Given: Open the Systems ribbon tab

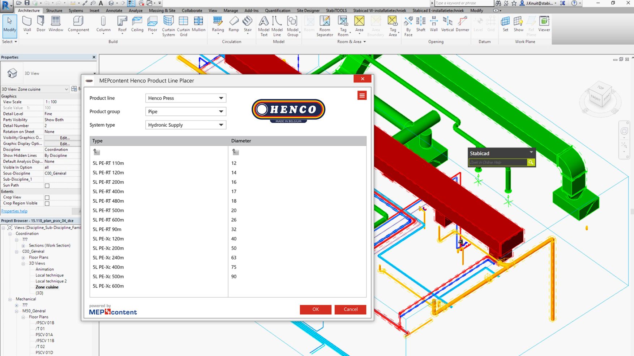Looking at the screenshot, I should coord(76,10).
